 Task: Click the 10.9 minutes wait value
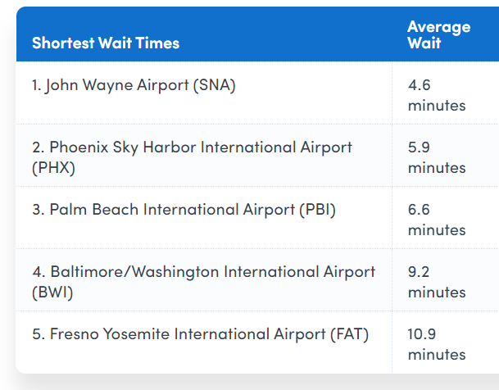click(437, 344)
